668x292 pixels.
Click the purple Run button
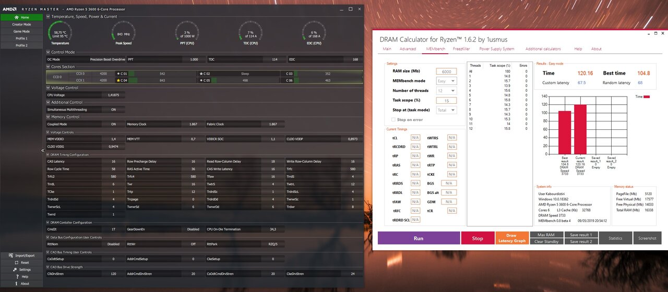[x=418, y=238]
